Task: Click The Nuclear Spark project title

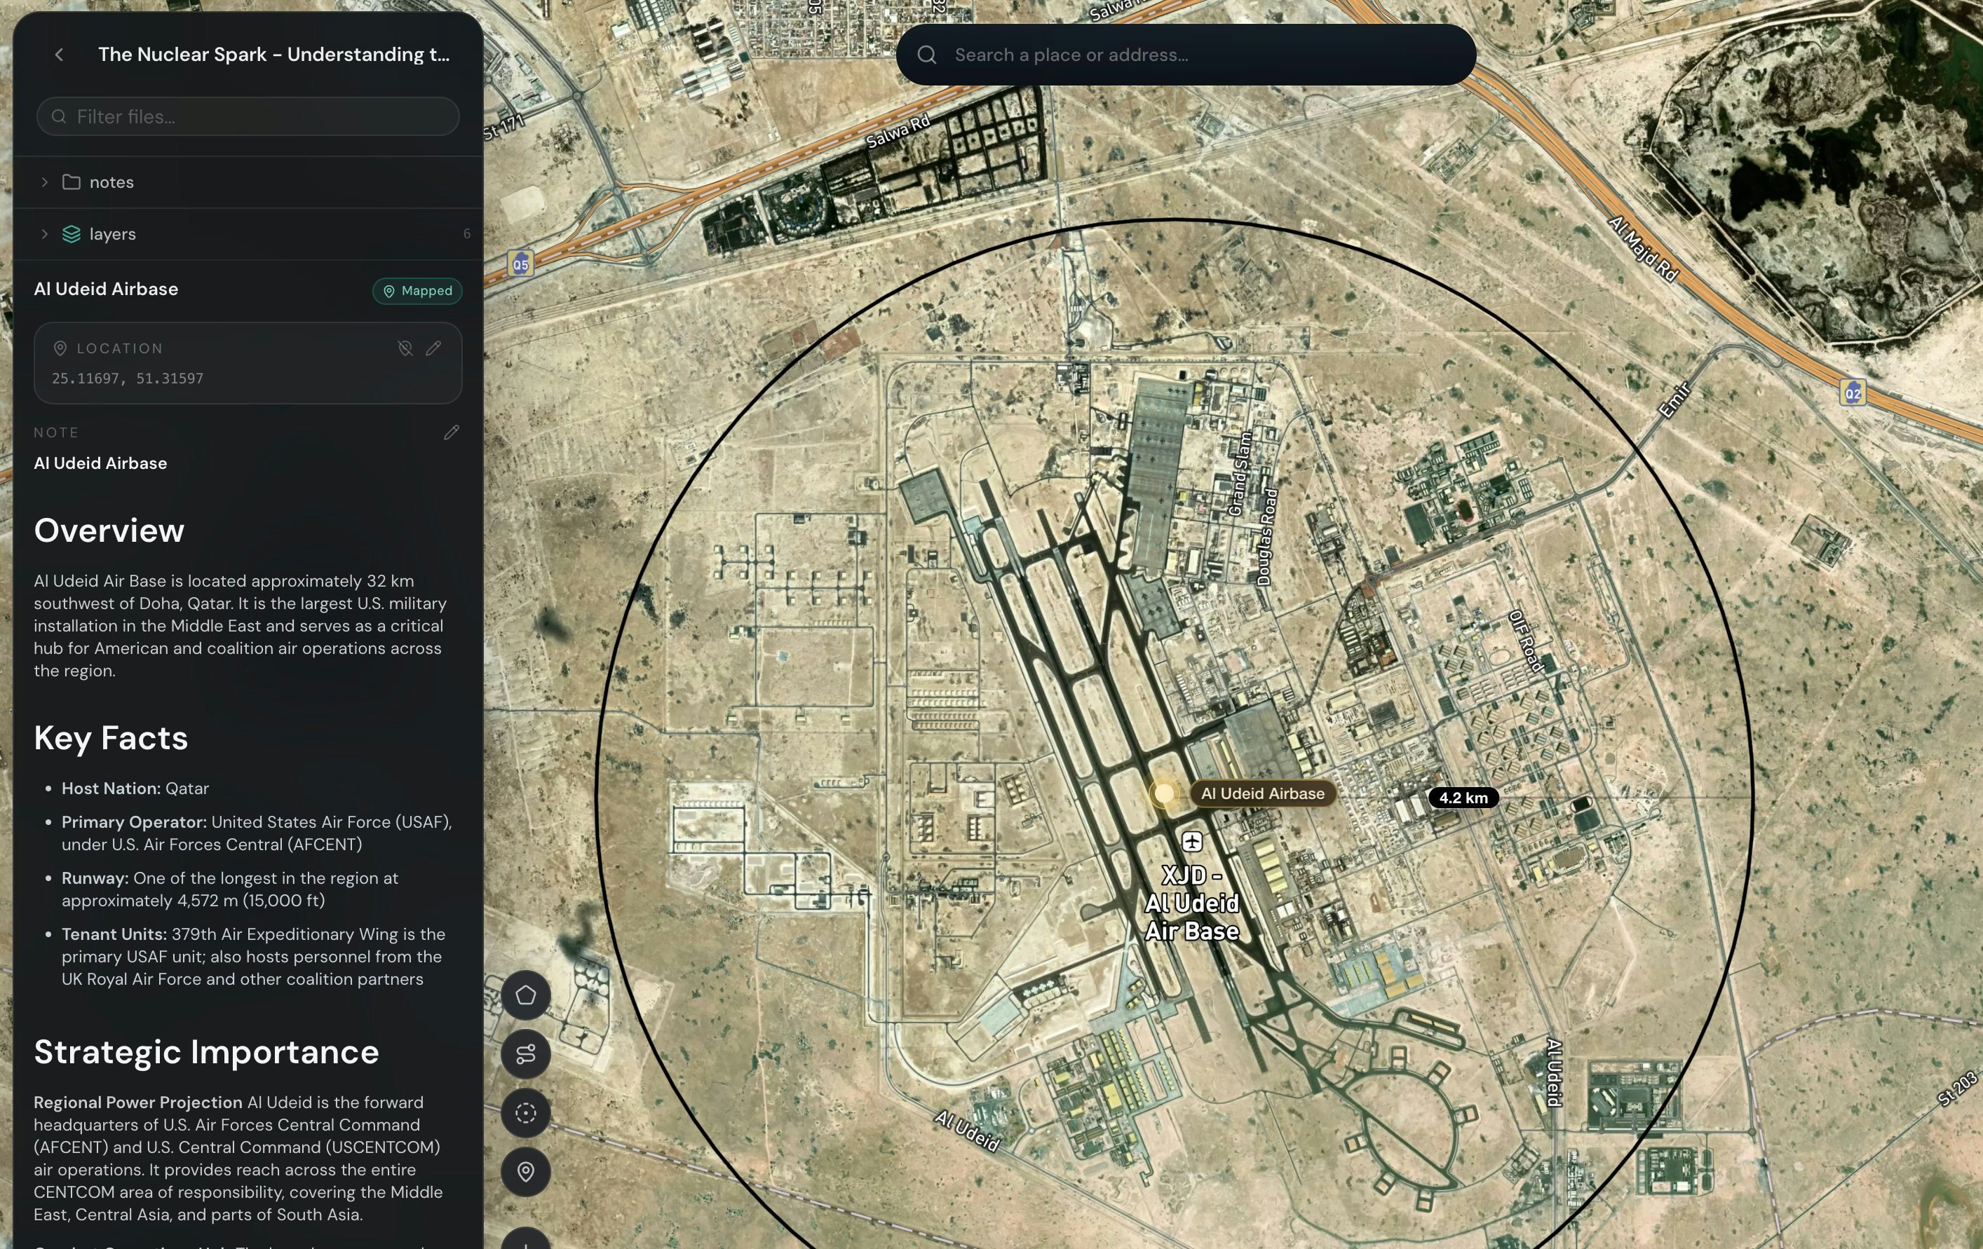Action: tap(273, 55)
